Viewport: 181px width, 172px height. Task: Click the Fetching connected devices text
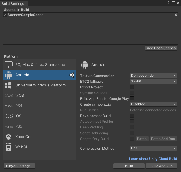(153, 110)
